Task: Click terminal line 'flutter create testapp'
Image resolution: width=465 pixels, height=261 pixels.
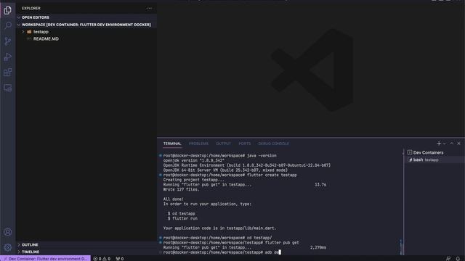Action: (230, 175)
